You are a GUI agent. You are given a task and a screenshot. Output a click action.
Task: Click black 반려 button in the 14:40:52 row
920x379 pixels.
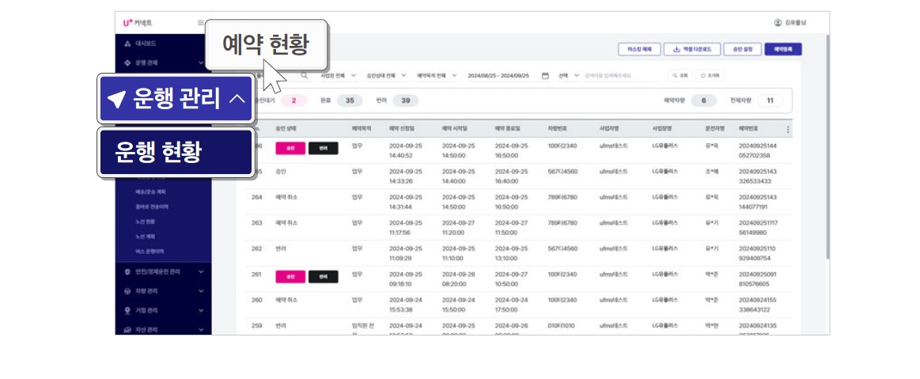(324, 149)
